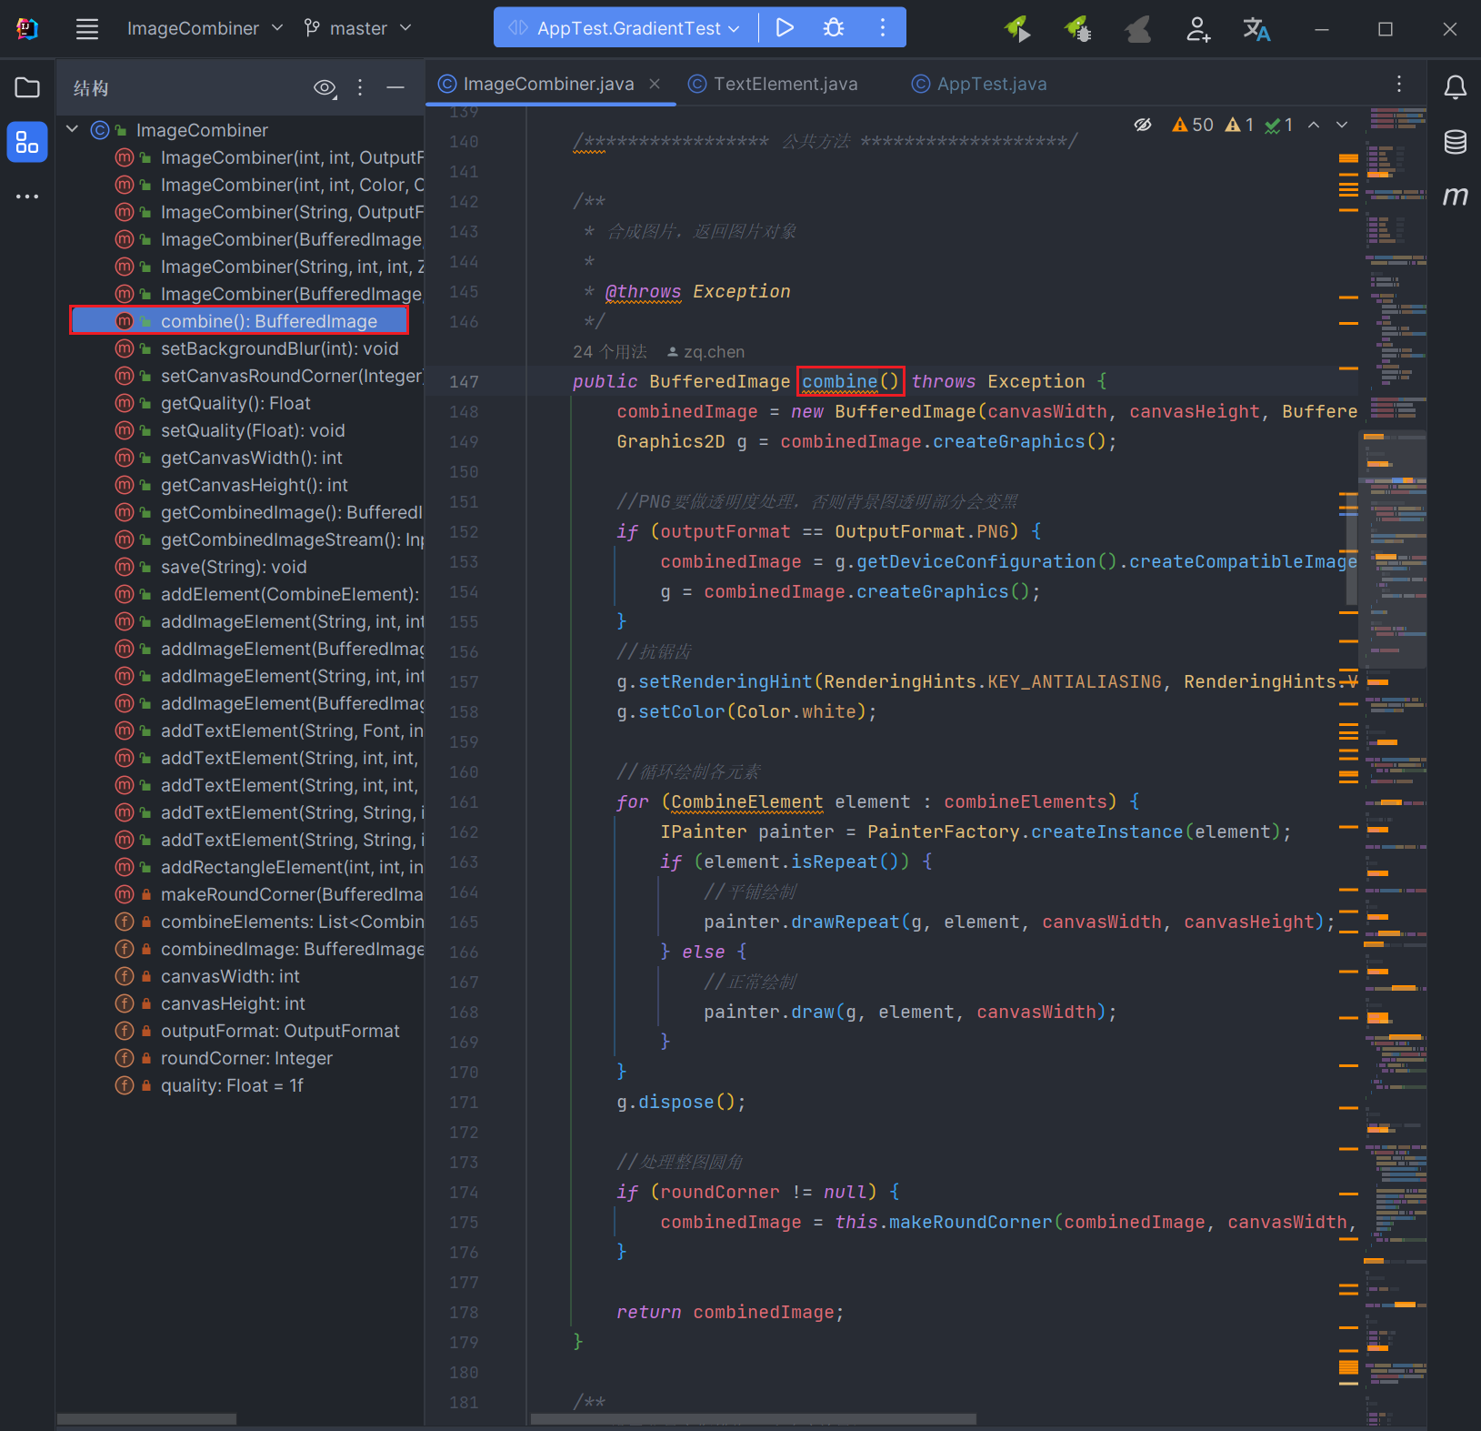The width and height of the screenshot is (1481, 1431).
Task: Go to next highlighted error arrow
Action: 1342,125
